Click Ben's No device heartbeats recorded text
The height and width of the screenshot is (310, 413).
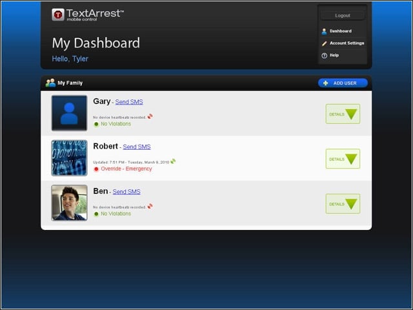(119, 207)
